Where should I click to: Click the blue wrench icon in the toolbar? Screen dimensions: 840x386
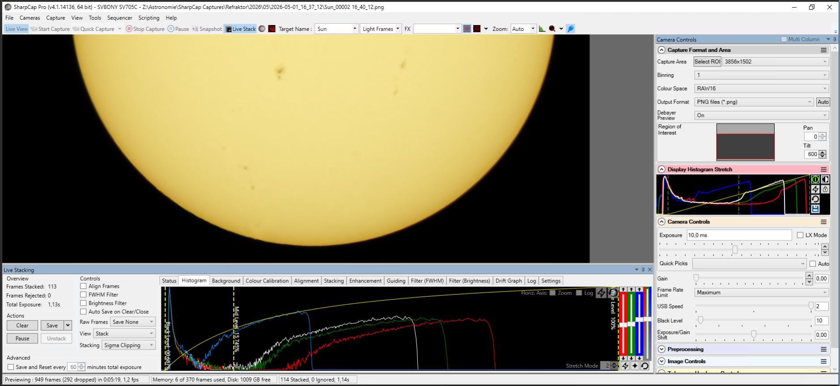point(570,29)
